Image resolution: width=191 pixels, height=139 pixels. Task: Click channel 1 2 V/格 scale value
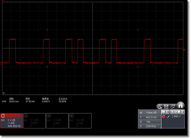(11, 121)
